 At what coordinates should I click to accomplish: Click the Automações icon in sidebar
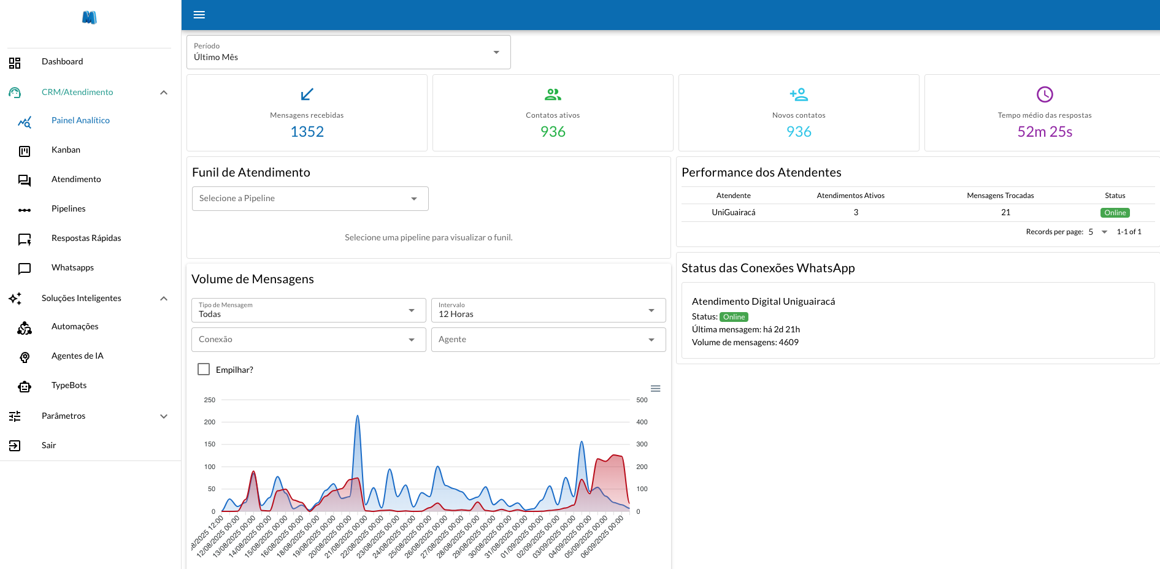point(25,328)
